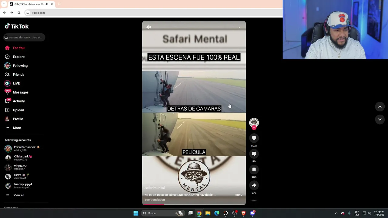This screenshot has width=388, height=218.
Task: Click the TikTok search field
Action: coord(25,37)
